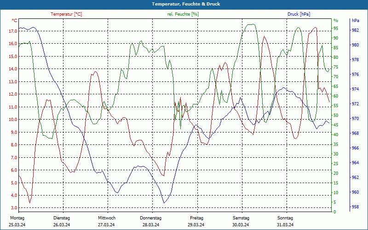The width and height of the screenshot is (368, 230).
Task: Click the date 28.03.24
Action: [151, 225]
